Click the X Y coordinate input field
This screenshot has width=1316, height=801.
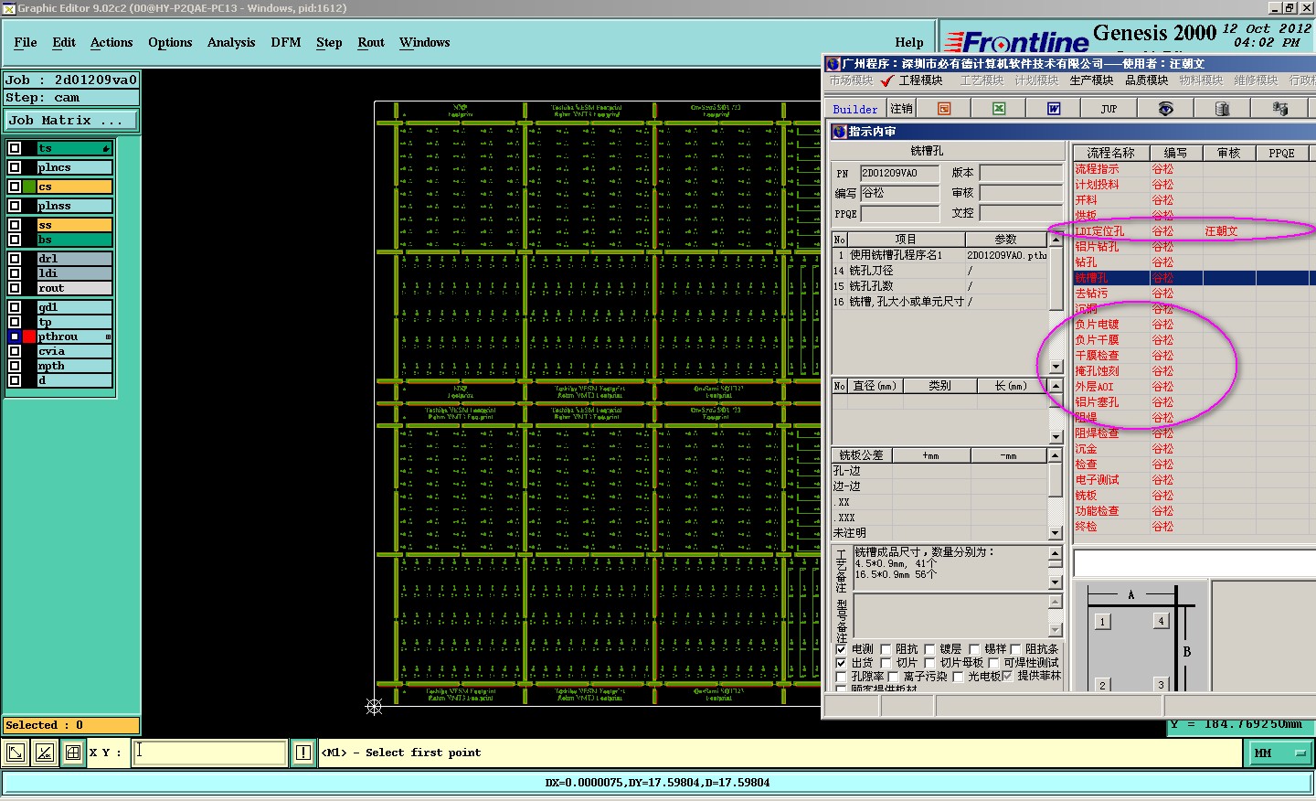click(210, 753)
